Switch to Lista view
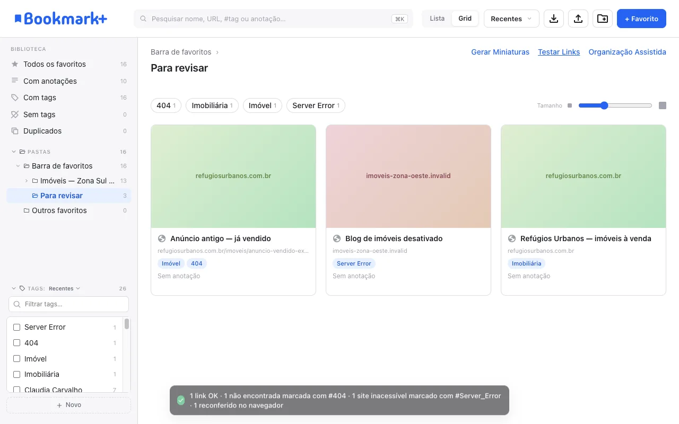Image resolution: width=679 pixels, height=424 pixels. [437, 19]
